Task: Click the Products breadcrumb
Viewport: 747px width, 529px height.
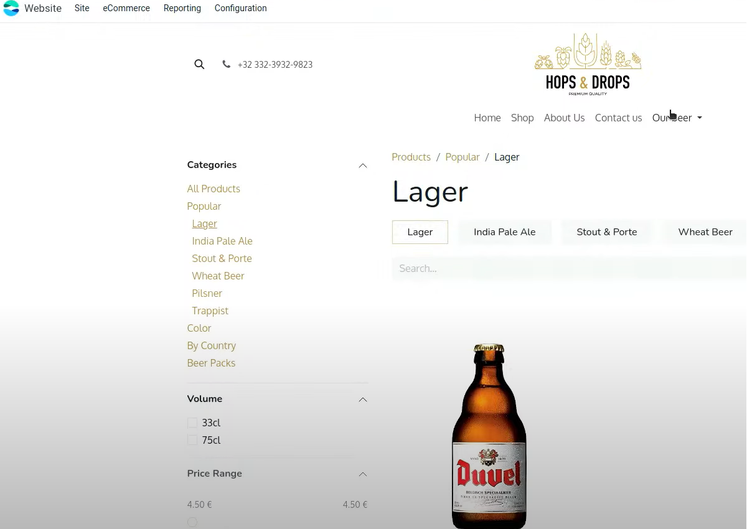Action: (x=411, y=157)
